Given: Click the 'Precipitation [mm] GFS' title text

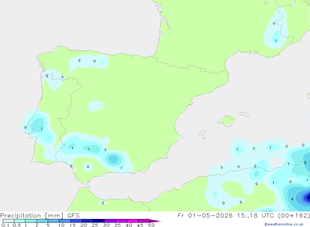Looking at the screenshot, I should click(x=40, y=216).
